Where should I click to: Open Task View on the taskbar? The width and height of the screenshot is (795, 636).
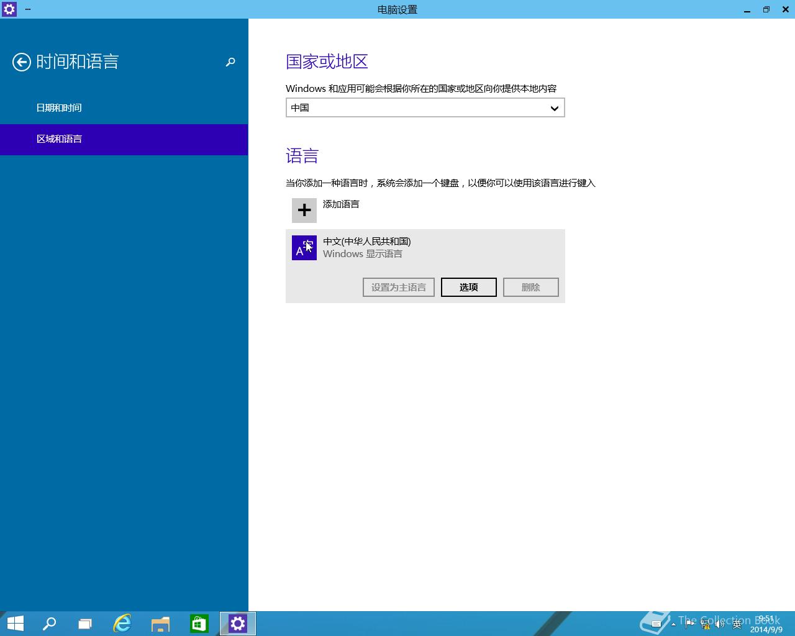coord(85,624)
